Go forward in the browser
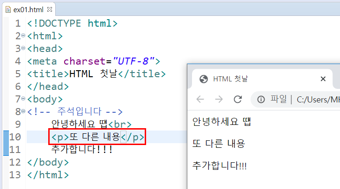Viewport: 340px width, 189px height. (x=219, y=99)
